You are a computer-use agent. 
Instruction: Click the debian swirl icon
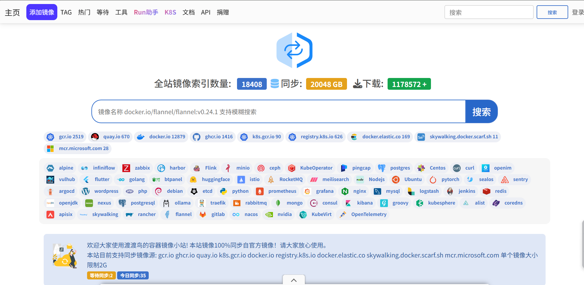(x=158, y=191)
